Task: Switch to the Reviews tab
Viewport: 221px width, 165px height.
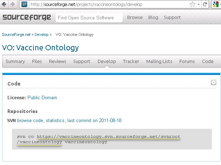Action: click(x=57, y=62)
